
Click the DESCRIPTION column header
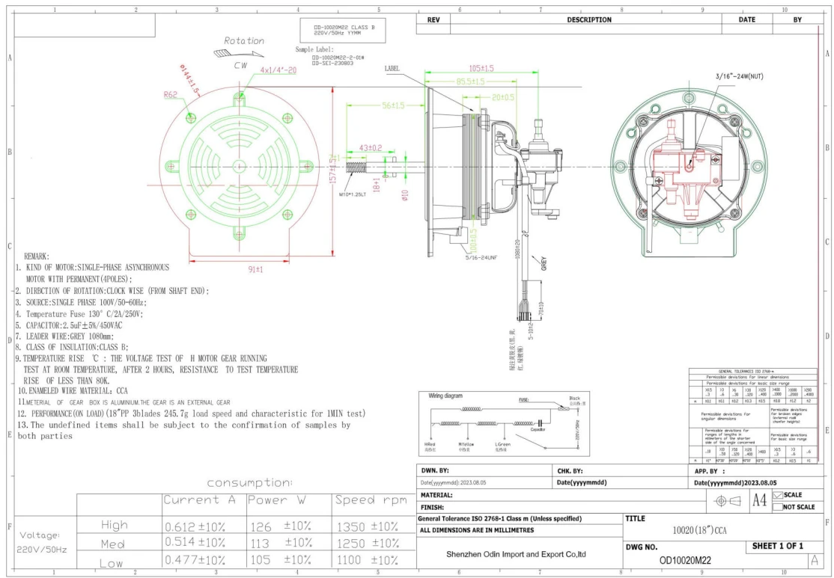(x=588, y=19)
